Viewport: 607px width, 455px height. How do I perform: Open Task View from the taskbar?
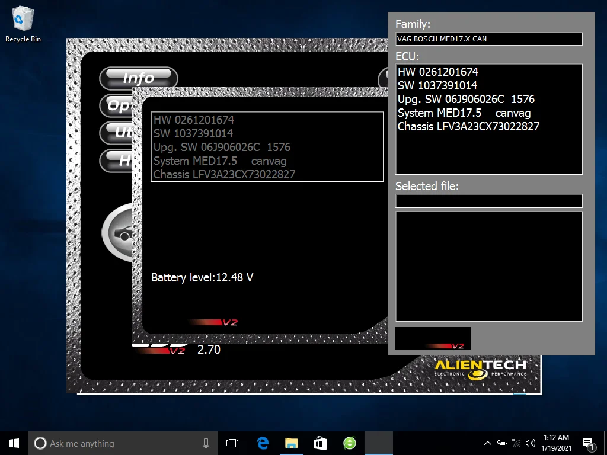pos(232,443)
